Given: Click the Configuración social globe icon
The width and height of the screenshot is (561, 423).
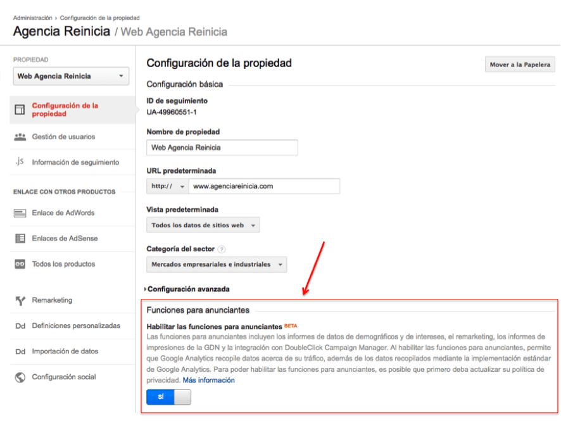Looking at the screenshot, I should [x=20, y=377].
